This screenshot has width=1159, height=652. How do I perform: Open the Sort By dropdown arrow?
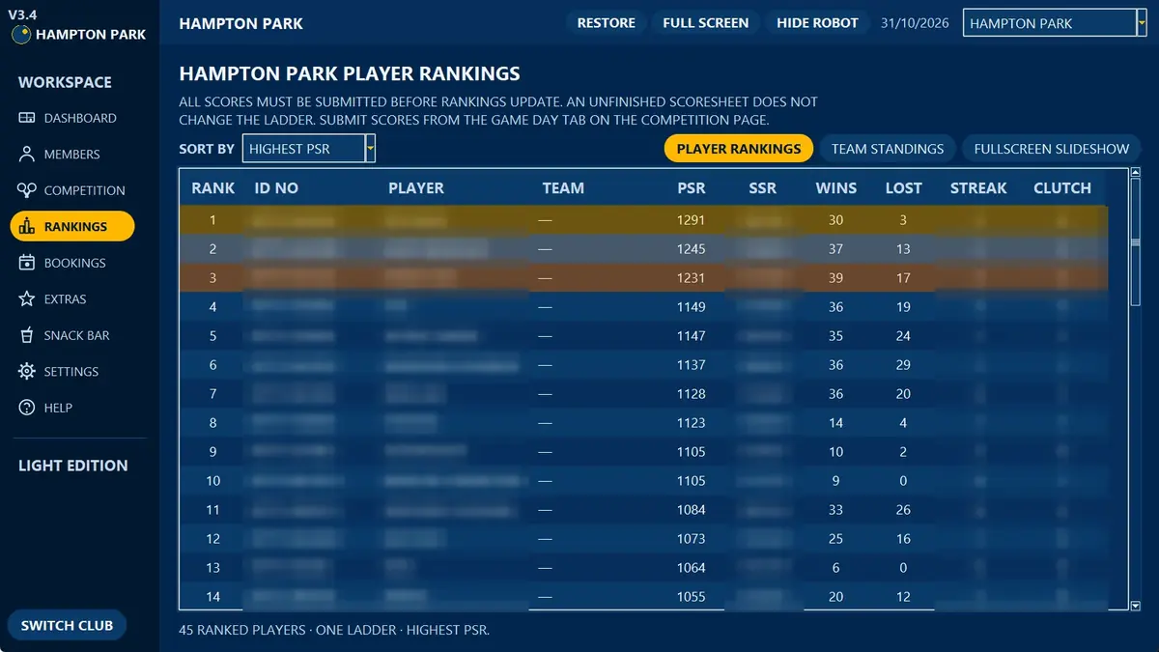coord(370,149)
